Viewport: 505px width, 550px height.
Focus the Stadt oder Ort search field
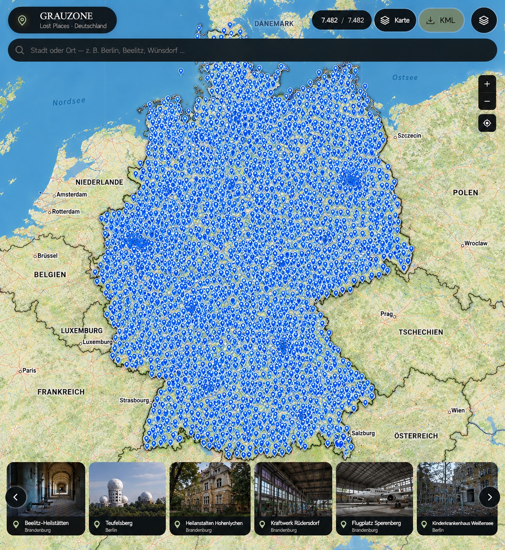(x=252, y=50)
